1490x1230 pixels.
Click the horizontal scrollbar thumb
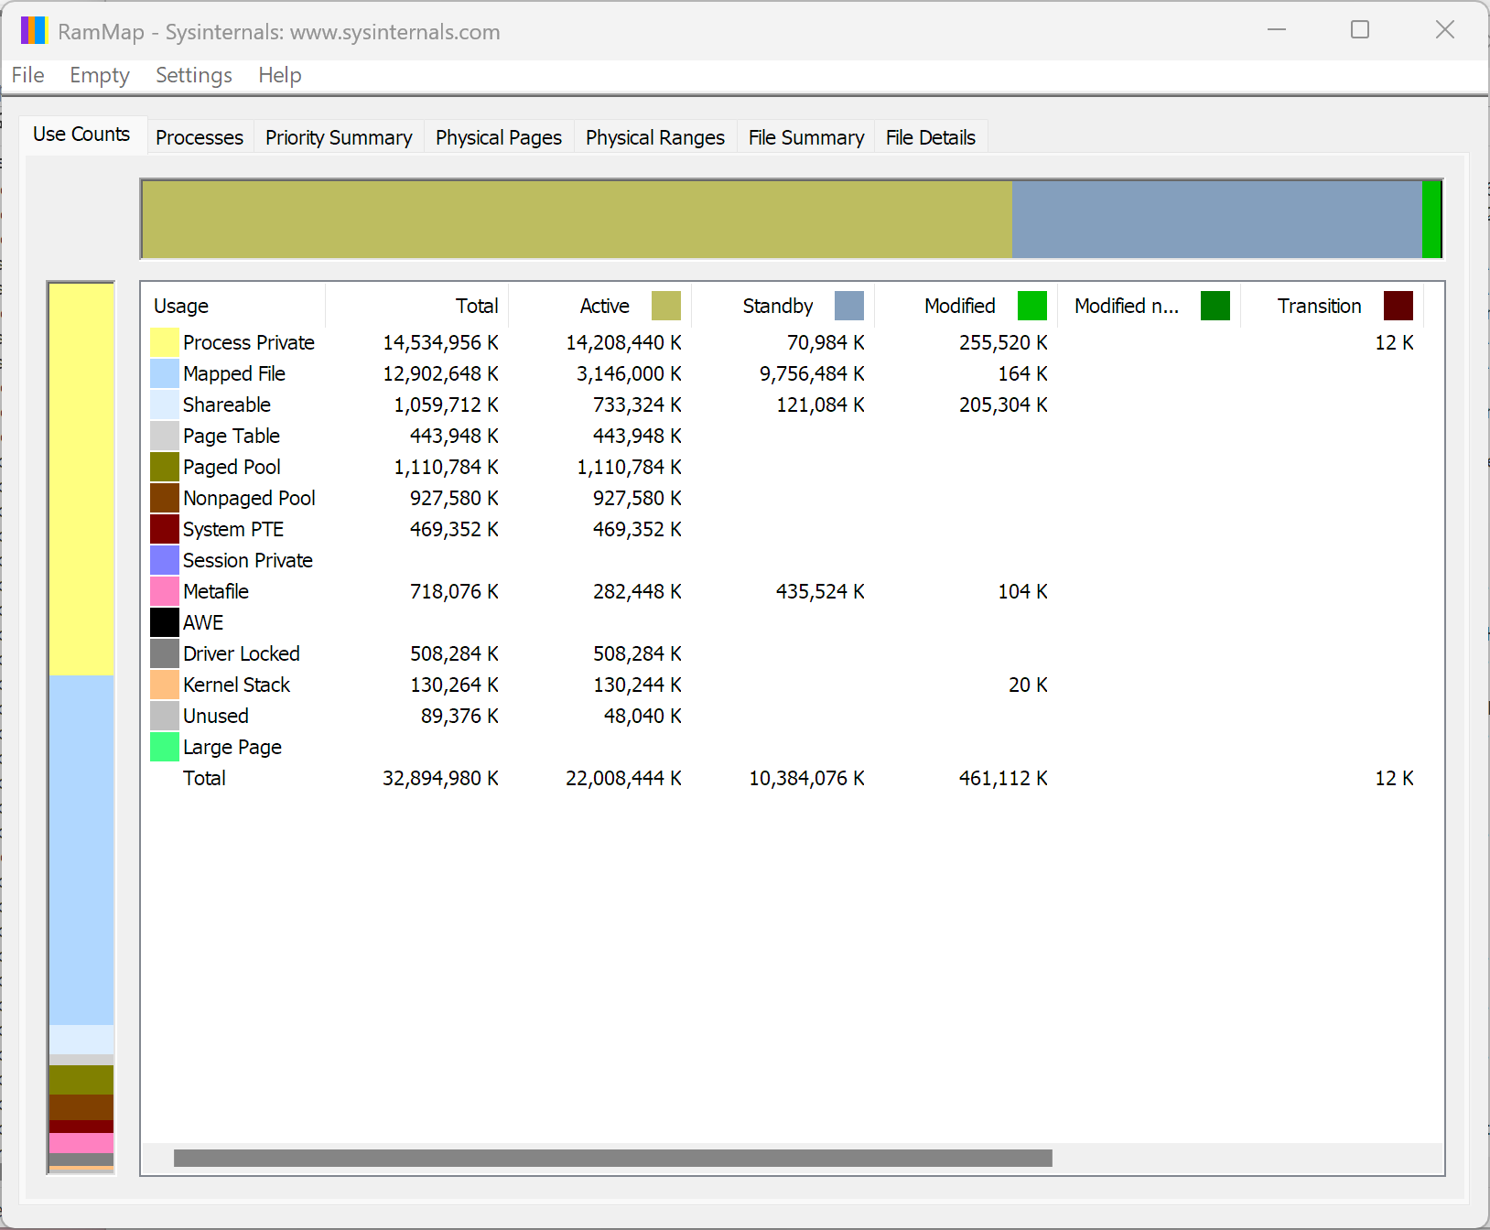click(613, 1159)
